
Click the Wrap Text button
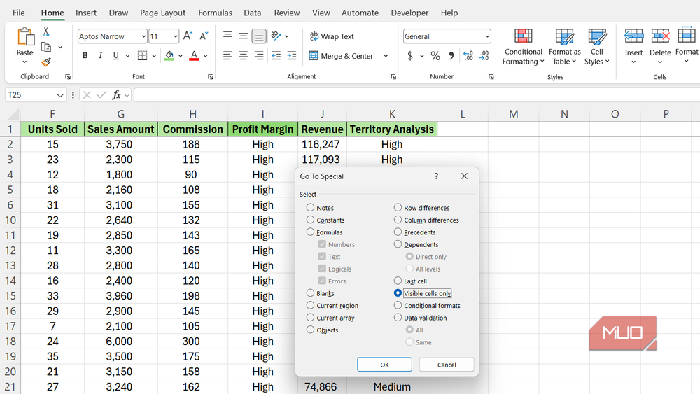click(x=332, y=36)
